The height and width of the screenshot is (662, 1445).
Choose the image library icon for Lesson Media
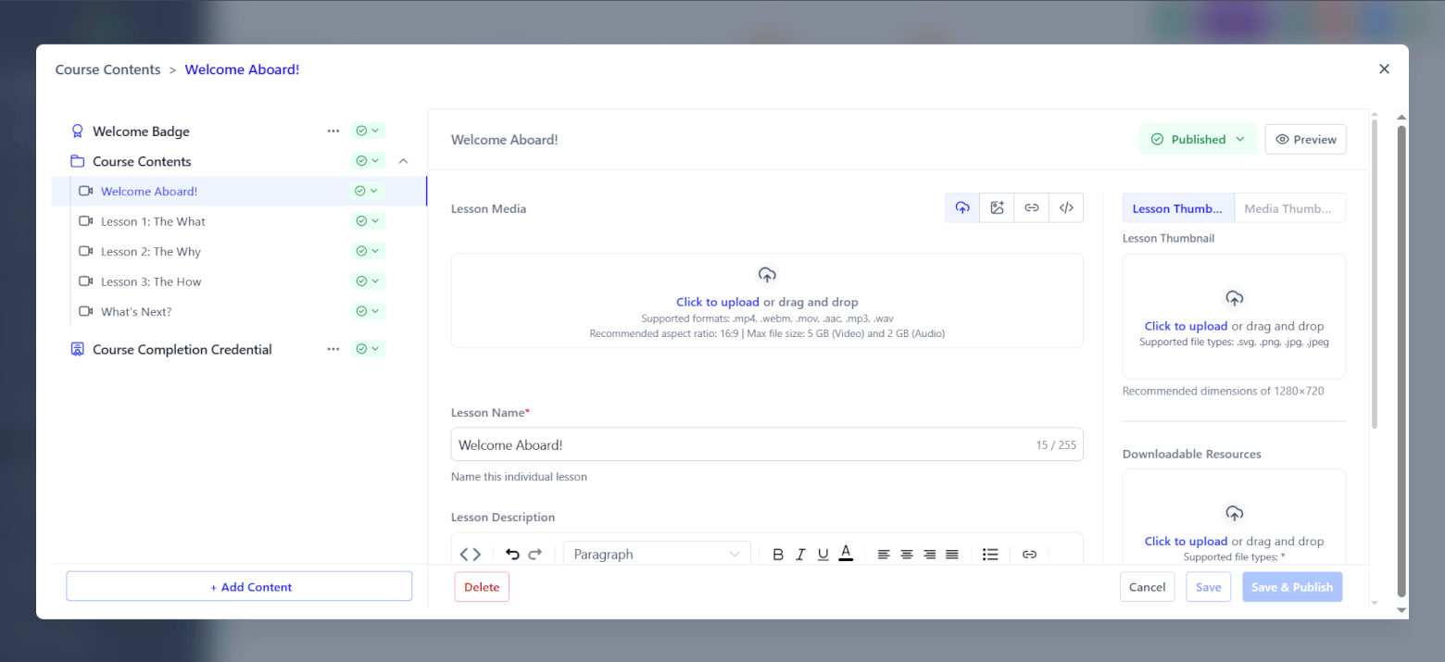pyautogui.click(x=997, y=208)
